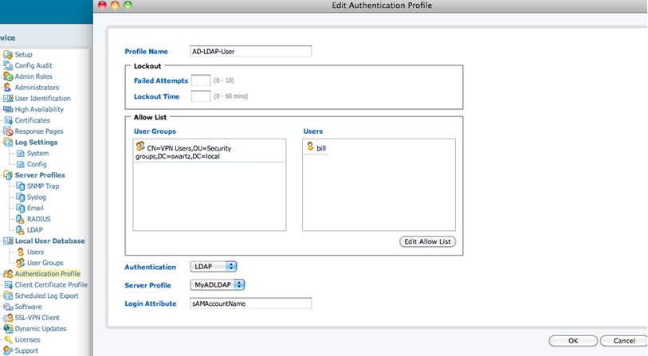This screenshot has height=356, width=648.
Task: Open Administrators section
Action: pyautogui.click(x=37, y=87)
